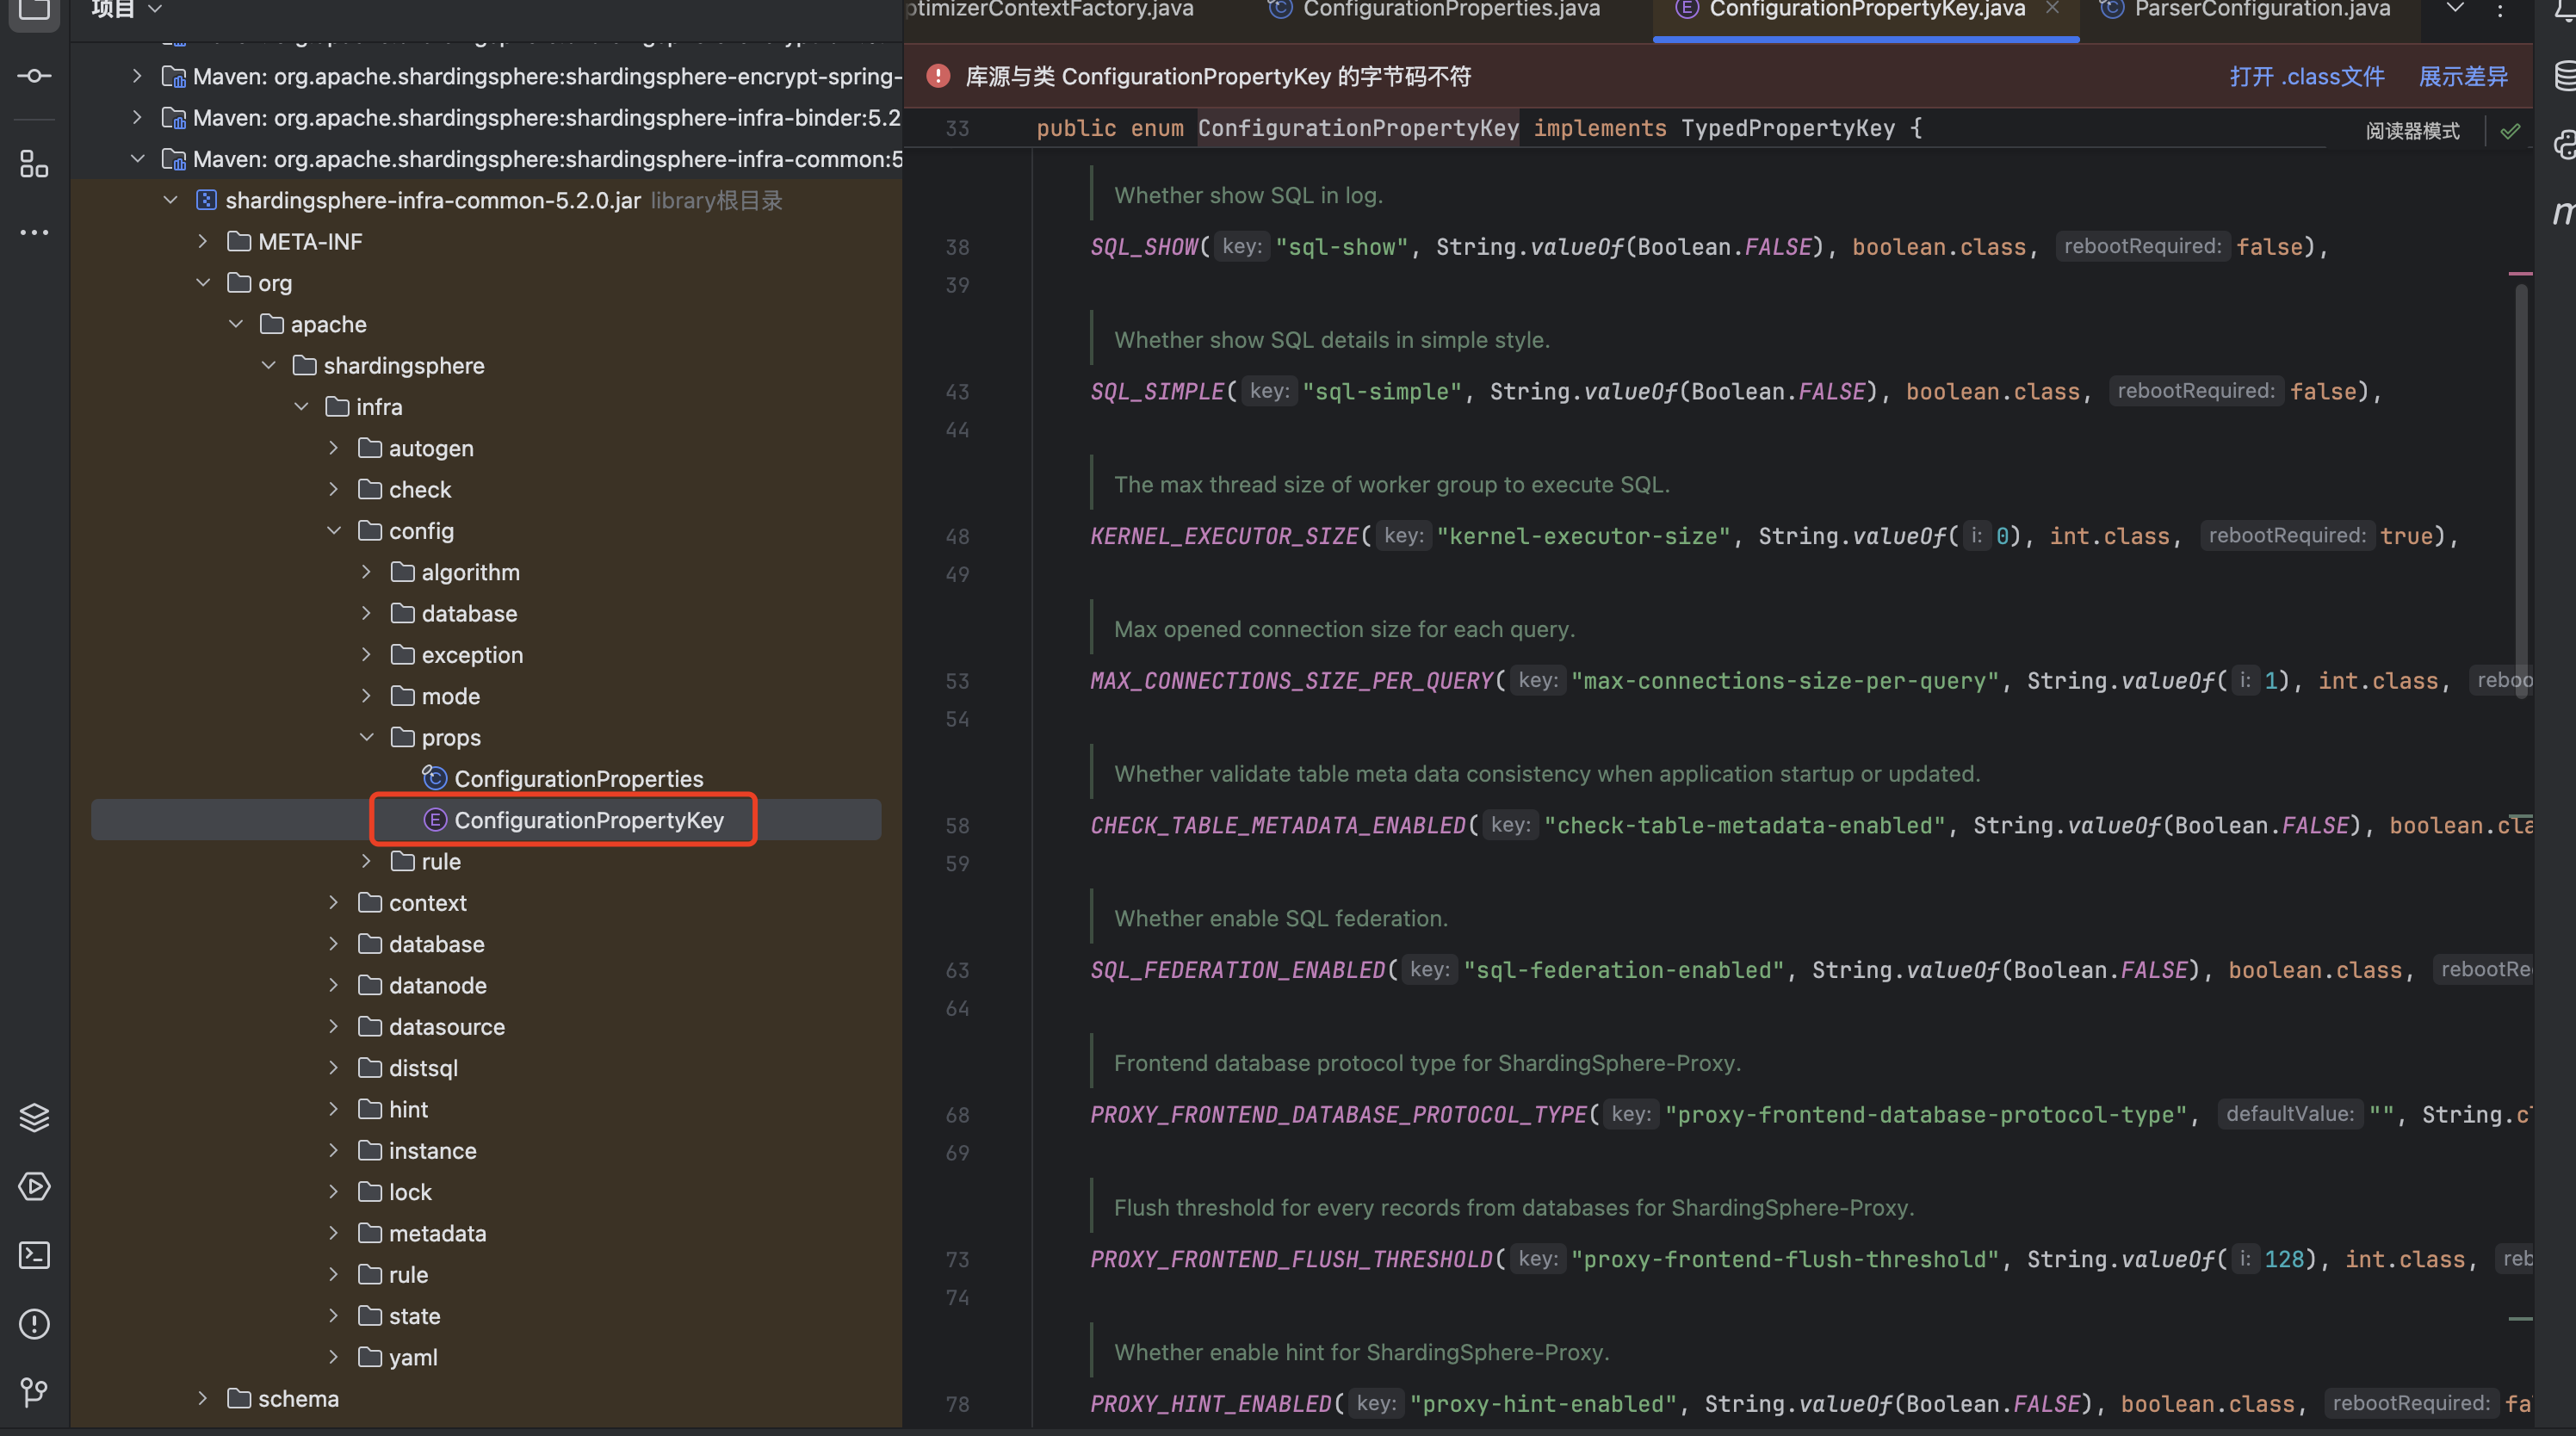The height and width of the screenshot is (1436, 2576).
Task: Click the More tool windows ellipsis
Action: click(x=34, y=232)
